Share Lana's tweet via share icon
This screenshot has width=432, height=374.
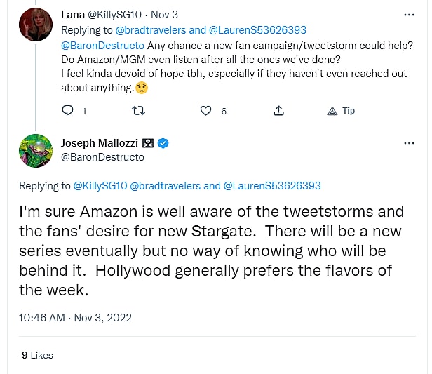278,111
